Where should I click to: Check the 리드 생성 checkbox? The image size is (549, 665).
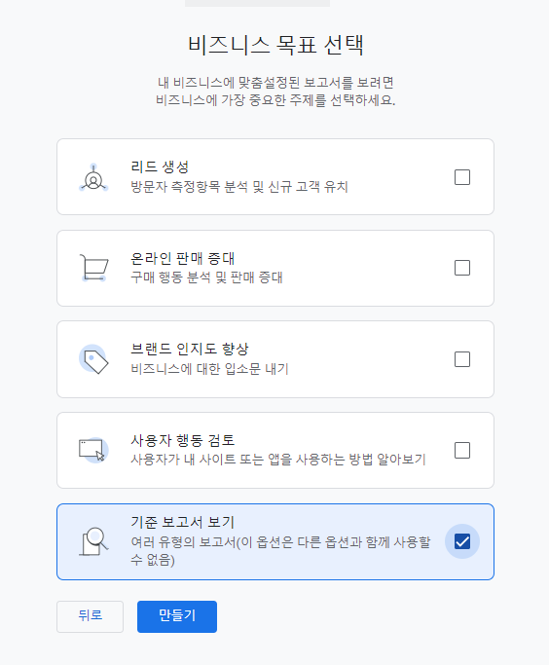pyautogui.click(x=462, y=177)
